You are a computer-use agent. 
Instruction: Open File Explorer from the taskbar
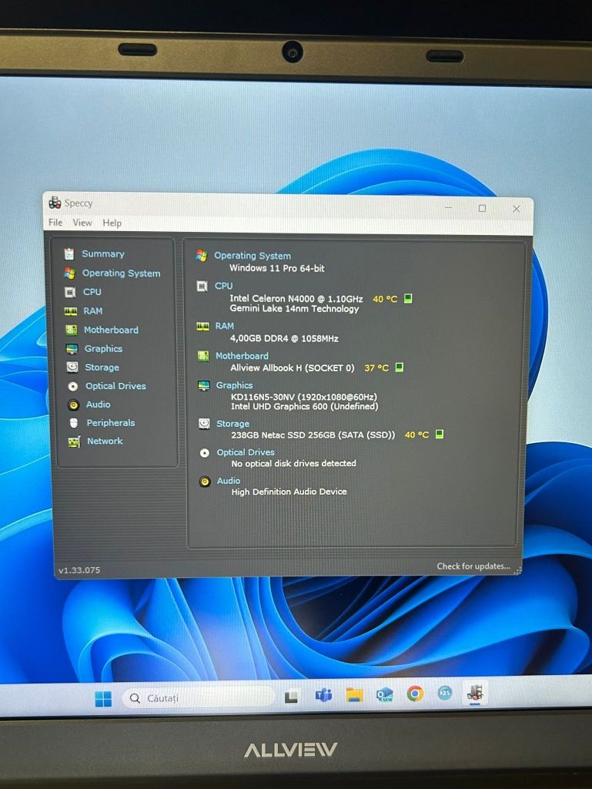pos(354,694)
